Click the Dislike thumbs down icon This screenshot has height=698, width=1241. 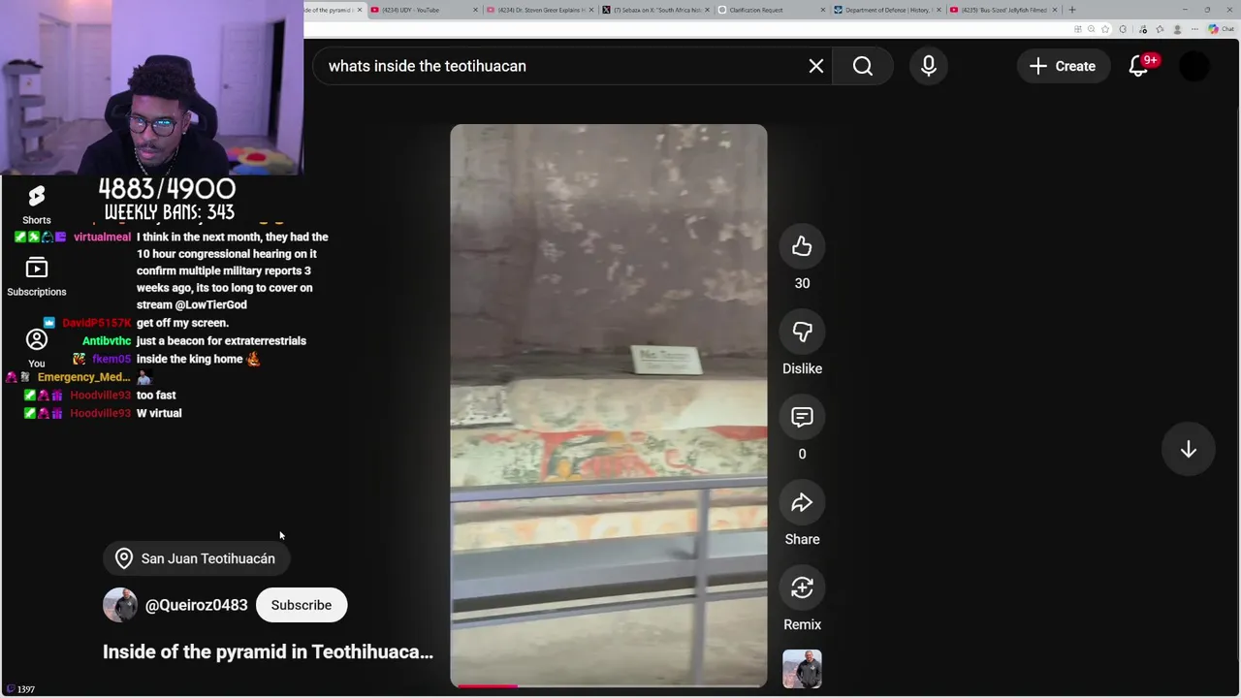(802, 332)
